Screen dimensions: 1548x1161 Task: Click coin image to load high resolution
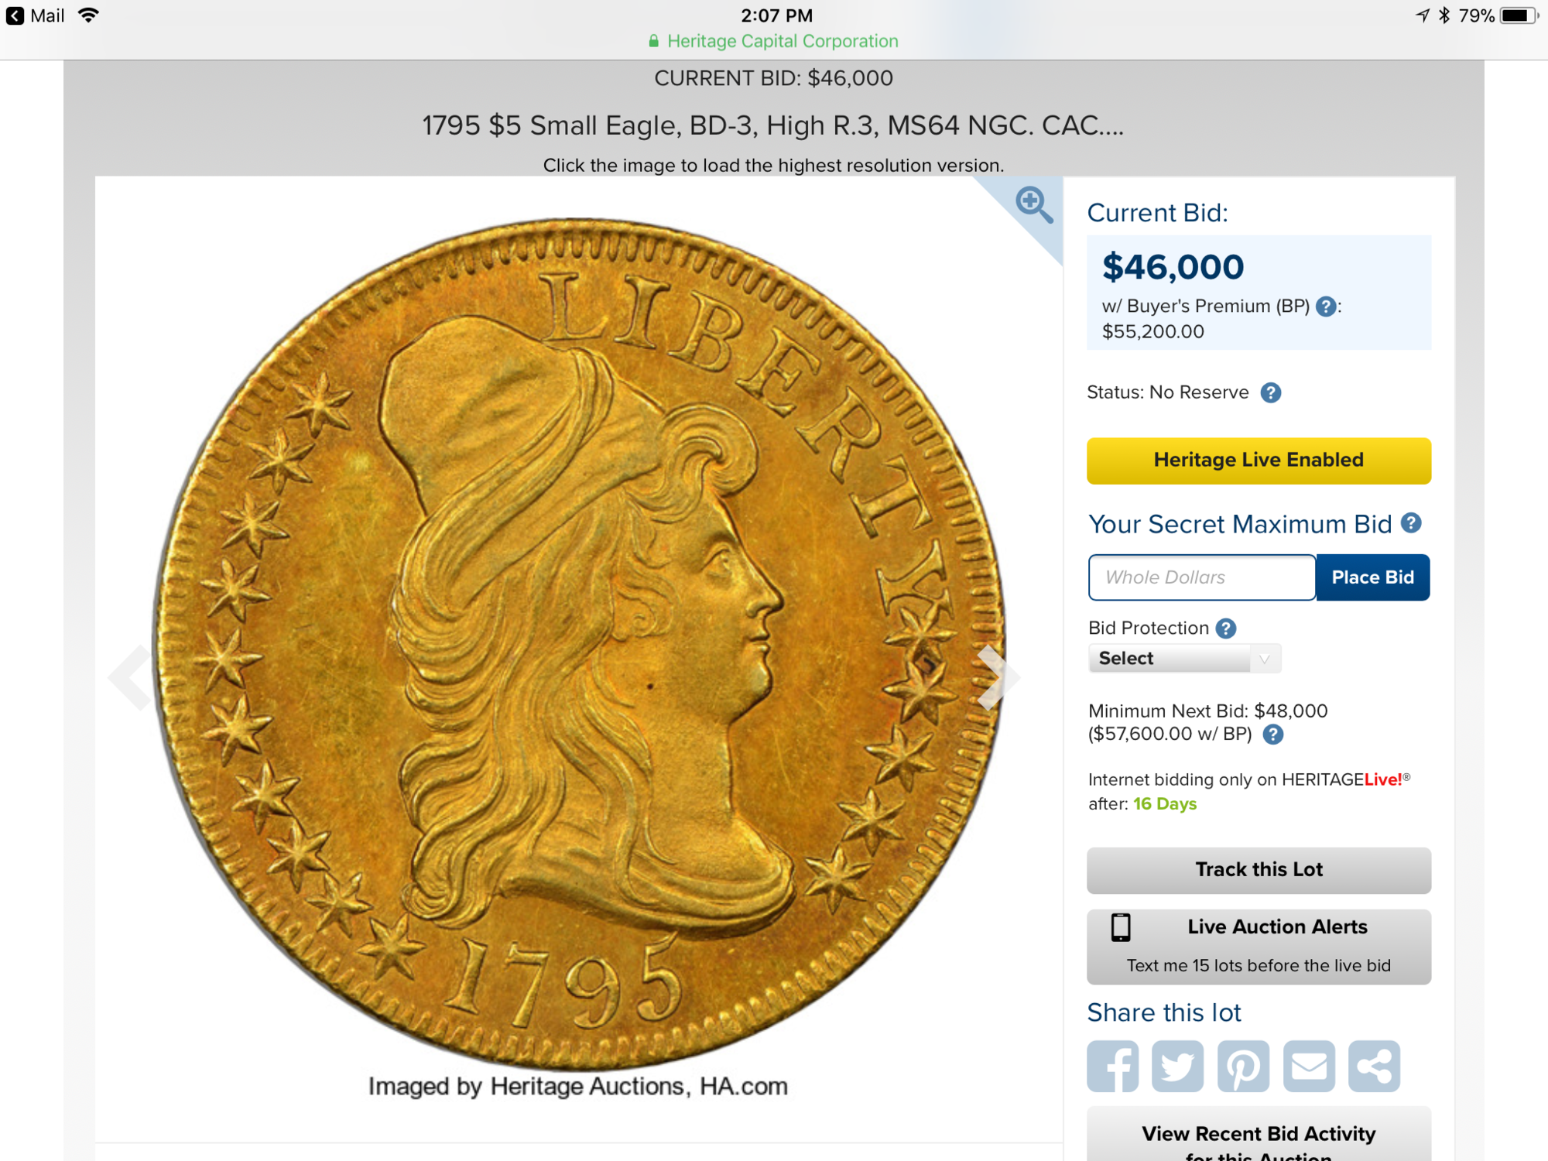579,644
